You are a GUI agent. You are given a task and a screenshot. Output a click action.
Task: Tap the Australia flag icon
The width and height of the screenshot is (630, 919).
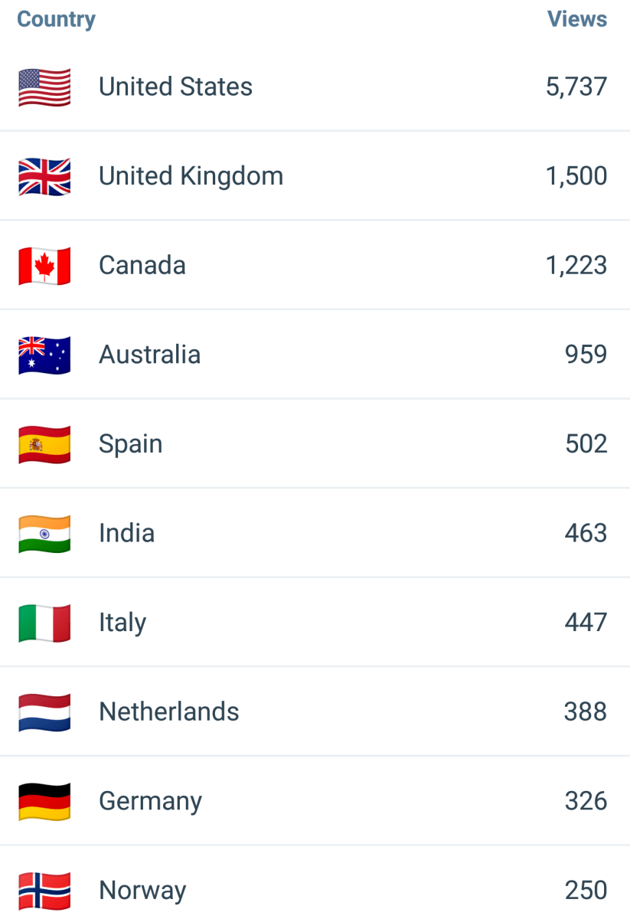pos(44,355)
